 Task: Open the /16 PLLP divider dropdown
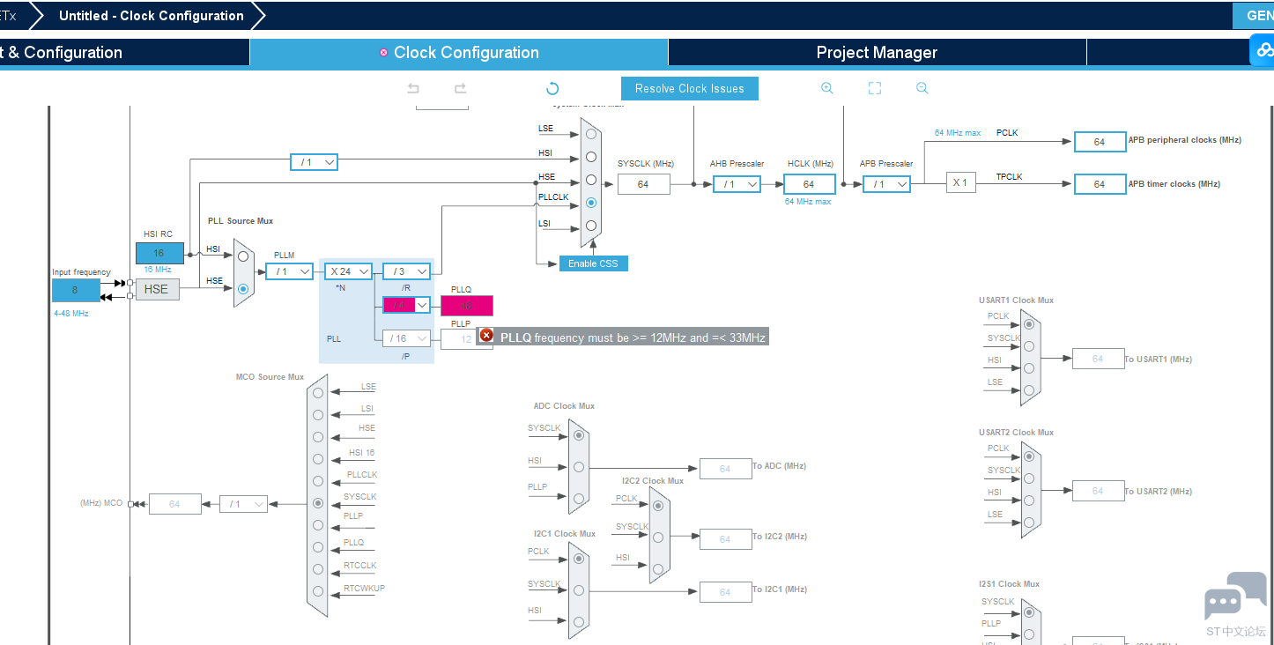point(406,338)
